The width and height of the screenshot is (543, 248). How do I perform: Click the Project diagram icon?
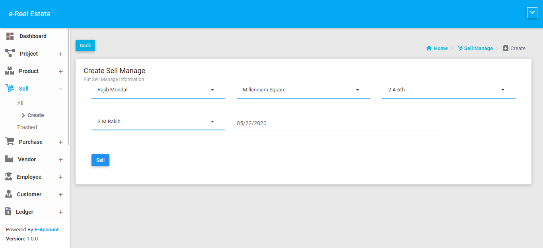click(10, 53)
